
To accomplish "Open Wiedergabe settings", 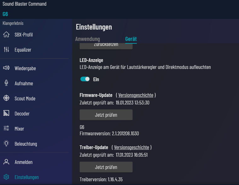I will (25, 68).
